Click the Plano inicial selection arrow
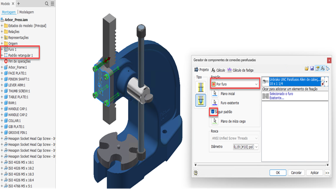This screenshot has height=189, width=336. 215,93
